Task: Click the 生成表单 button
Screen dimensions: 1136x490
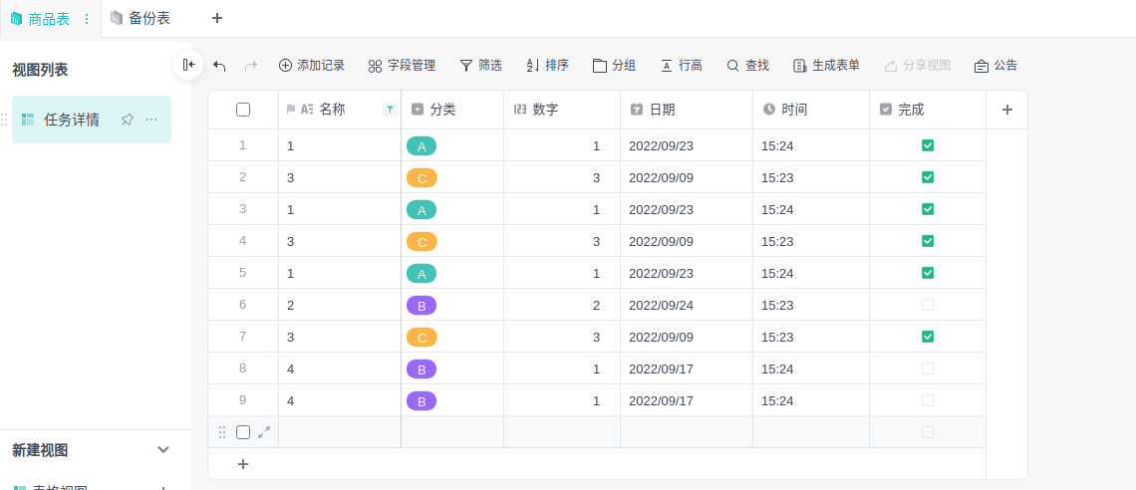Action: [x=826, y=66]
